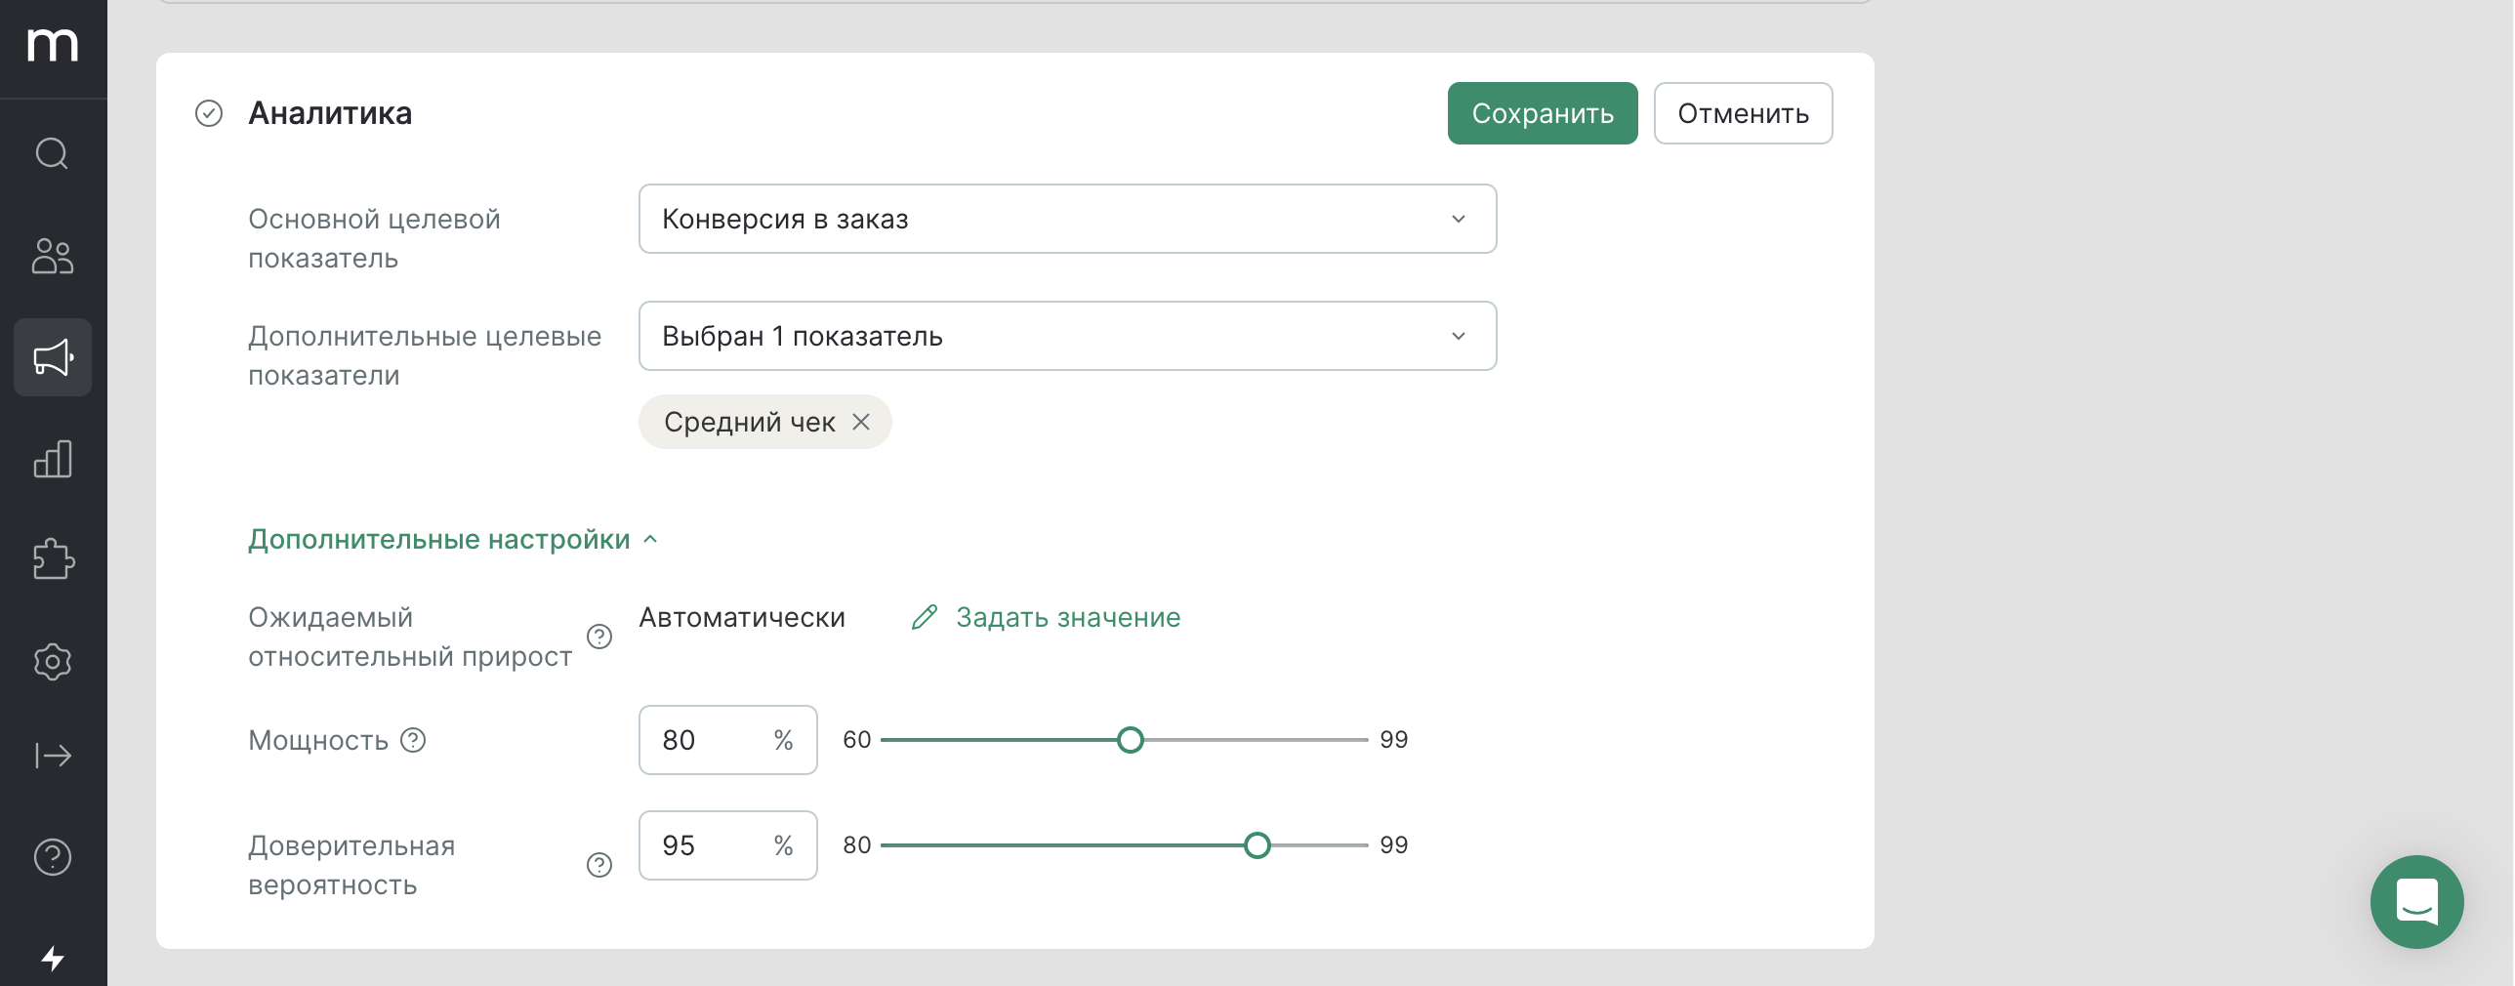The height and width of the screenshot is (986, 2515).
Task: Click the Задать значение link
Action: [x=1068, y=617]
